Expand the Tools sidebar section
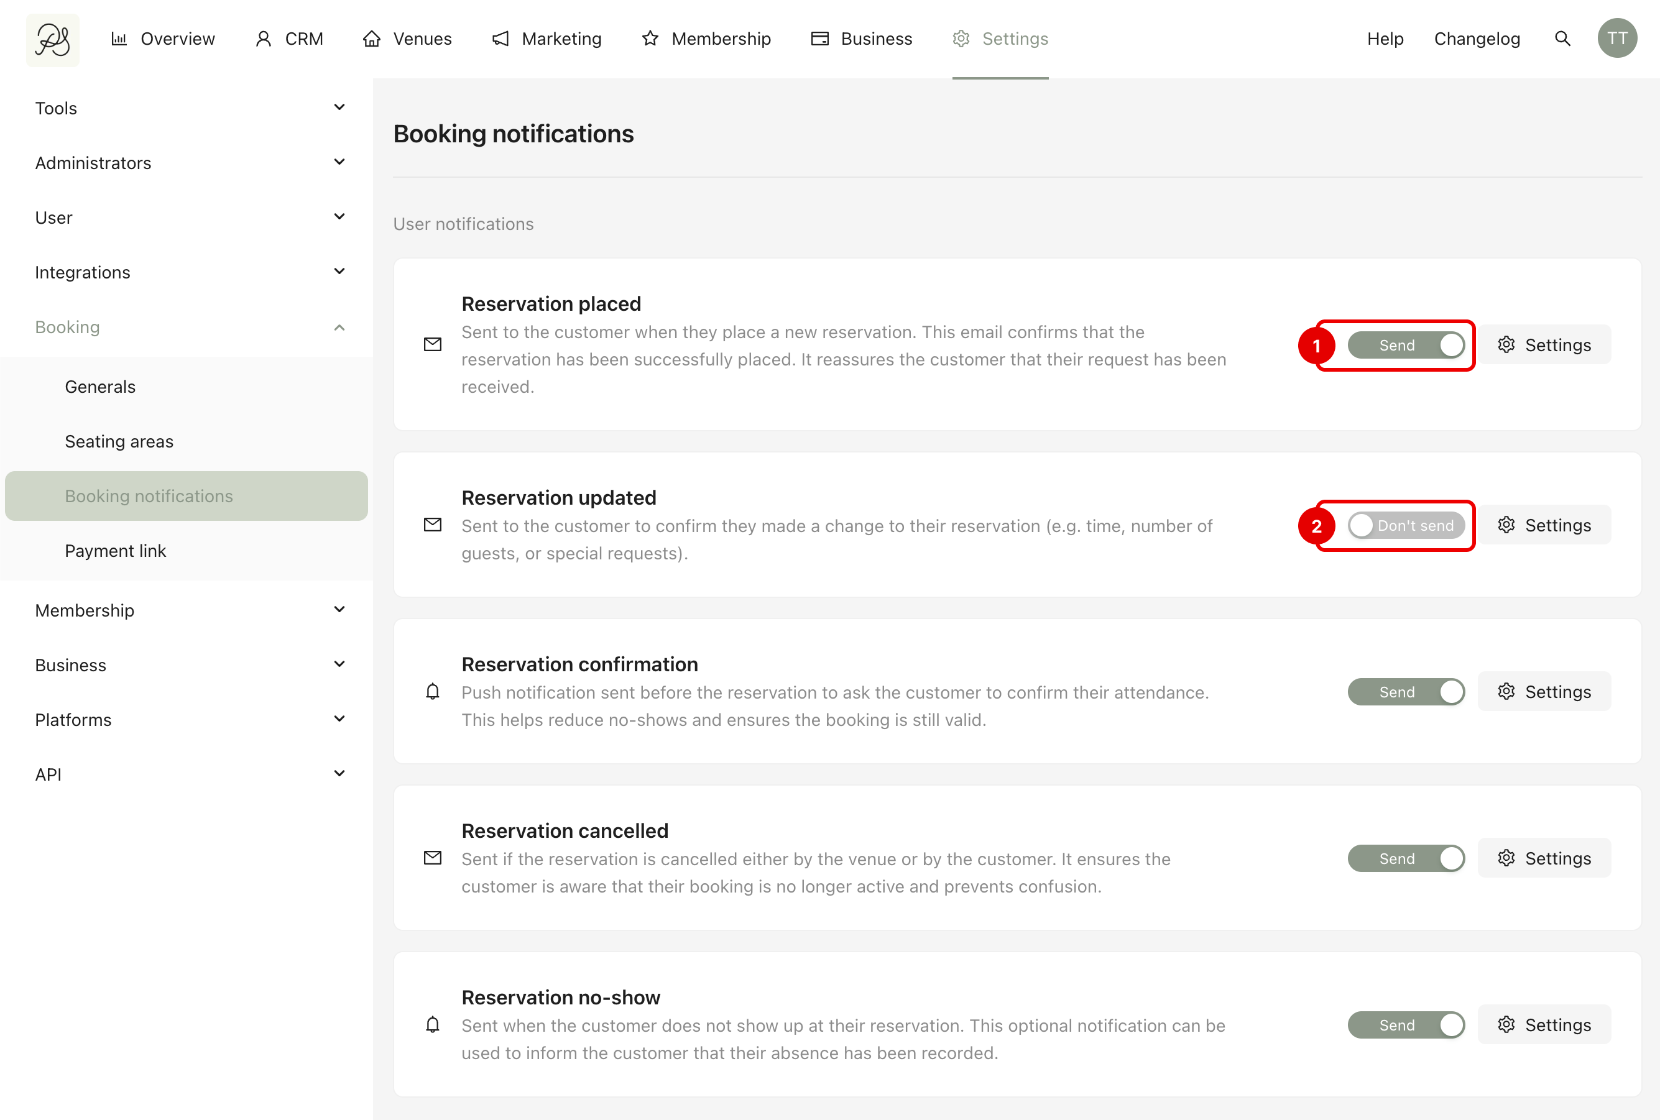Screen dimensions: 1660x1120 click(x=189, y=108)
